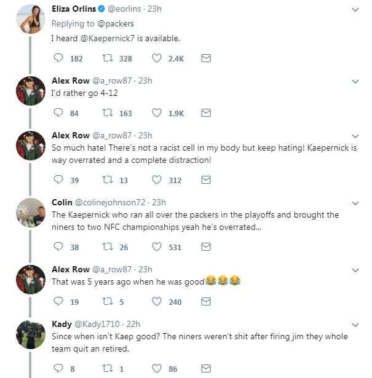372x378 pixels.
Task: Open Colin's profile via his name
Action: pyautogui.click(x=61, y=202)
